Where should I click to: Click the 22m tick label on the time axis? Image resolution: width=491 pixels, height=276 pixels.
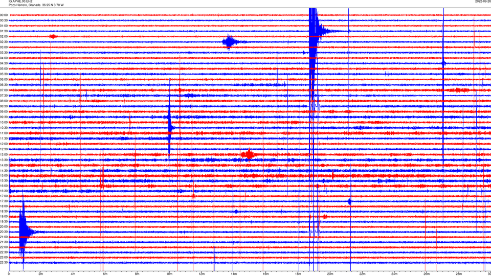tap(362, 274)
